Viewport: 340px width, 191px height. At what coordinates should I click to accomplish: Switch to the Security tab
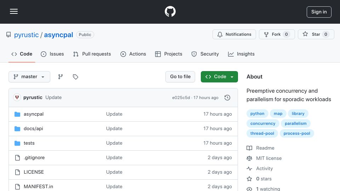205,54
